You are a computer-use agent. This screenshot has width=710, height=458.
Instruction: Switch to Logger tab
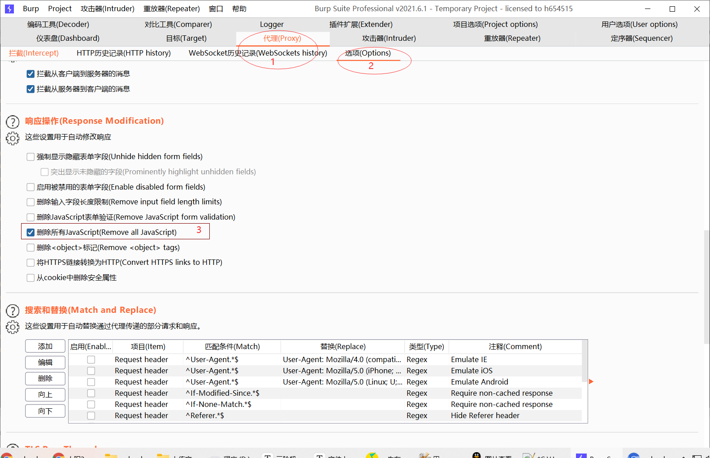click(x=272, y=25)
